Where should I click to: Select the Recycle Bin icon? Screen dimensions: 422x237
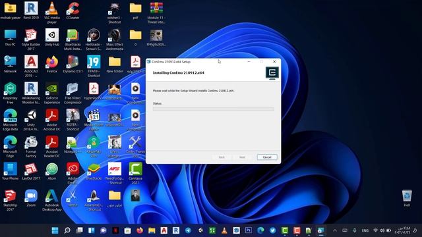pyautogui.click(x=407, y=198)
